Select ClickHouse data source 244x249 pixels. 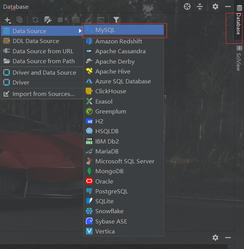124,91
